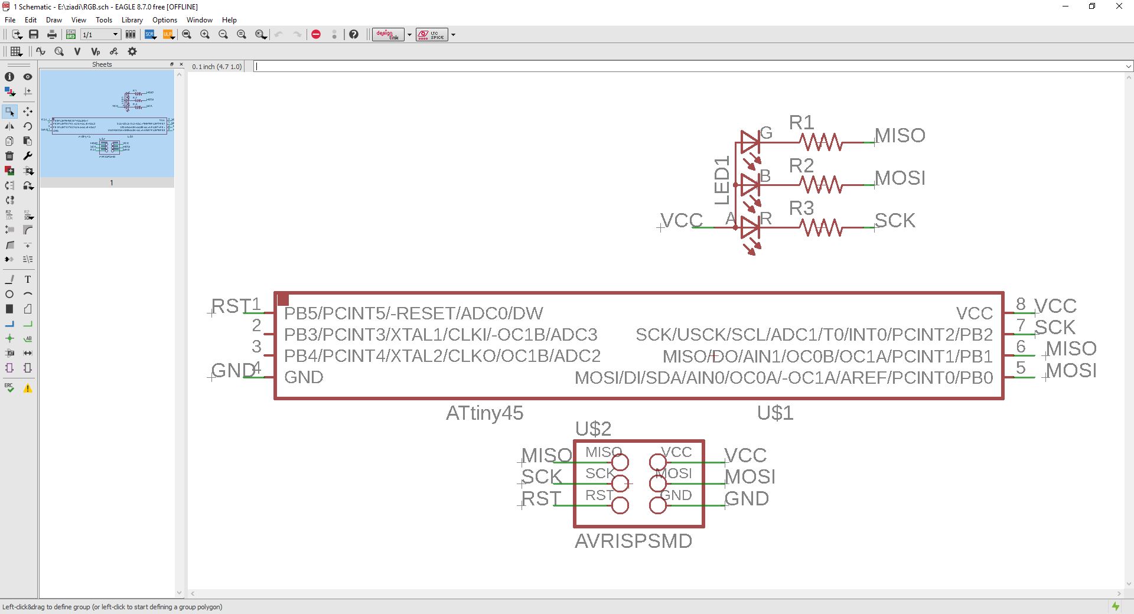Select the Polygon tool

tap(27, 309)
